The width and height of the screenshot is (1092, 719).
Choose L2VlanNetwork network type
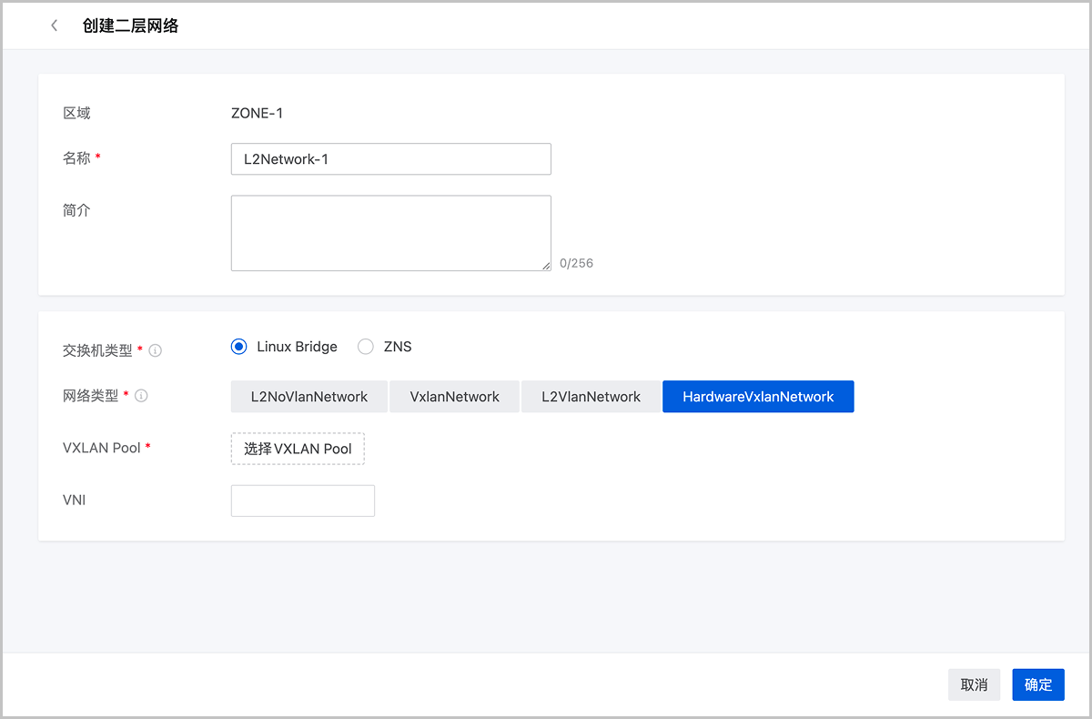coord(591,397)
